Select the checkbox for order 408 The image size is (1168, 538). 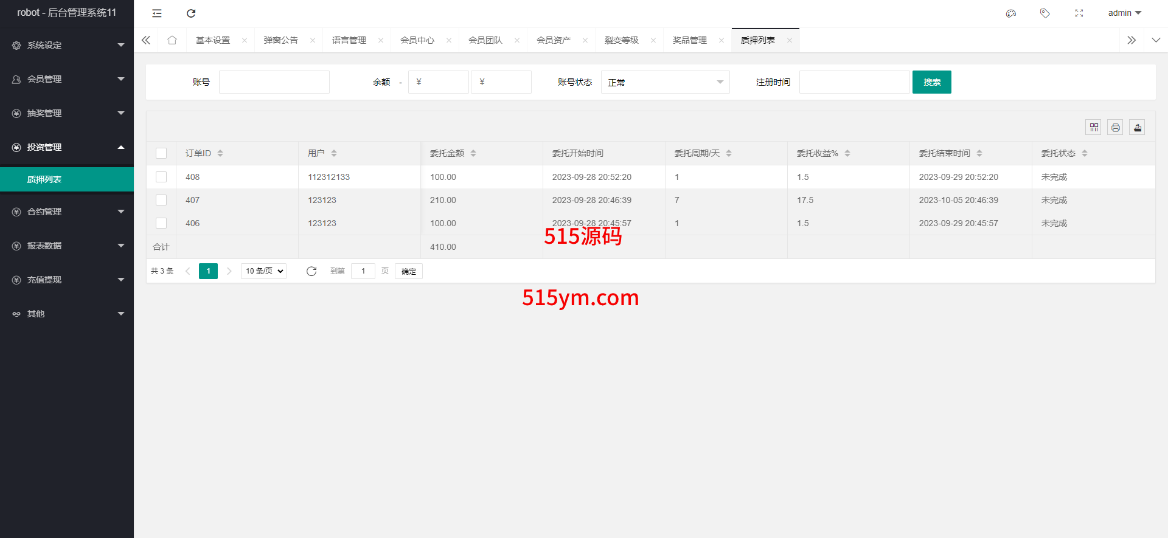click(161, 177)
